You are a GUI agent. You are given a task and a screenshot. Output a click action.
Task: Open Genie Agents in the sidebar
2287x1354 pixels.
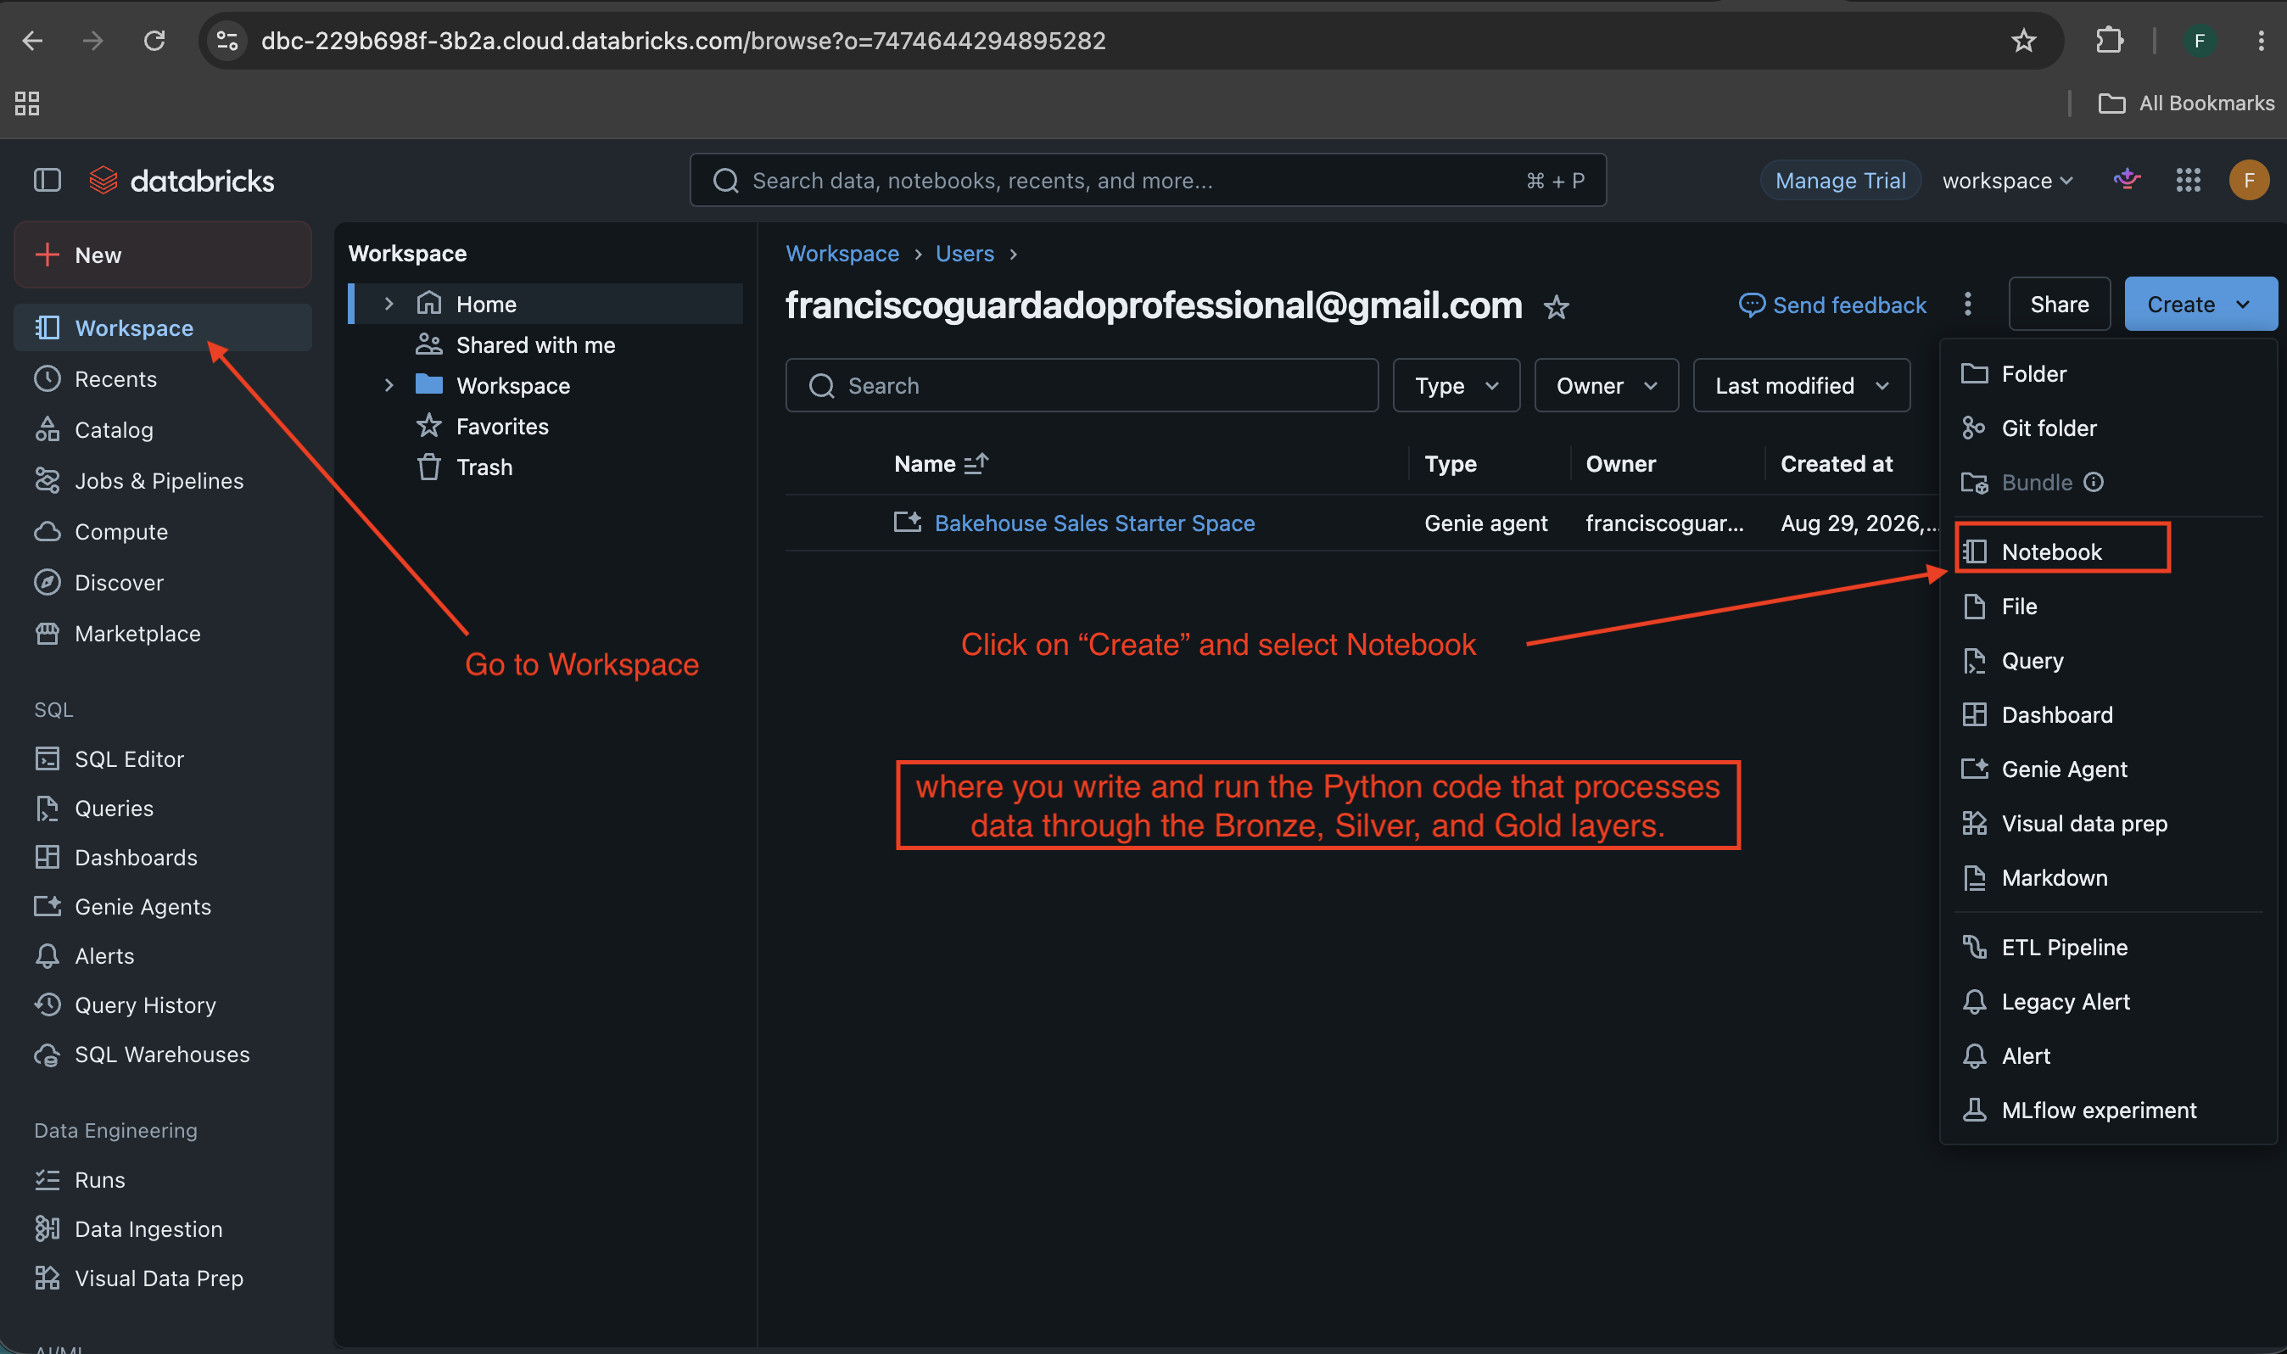[x=163, y=907]
